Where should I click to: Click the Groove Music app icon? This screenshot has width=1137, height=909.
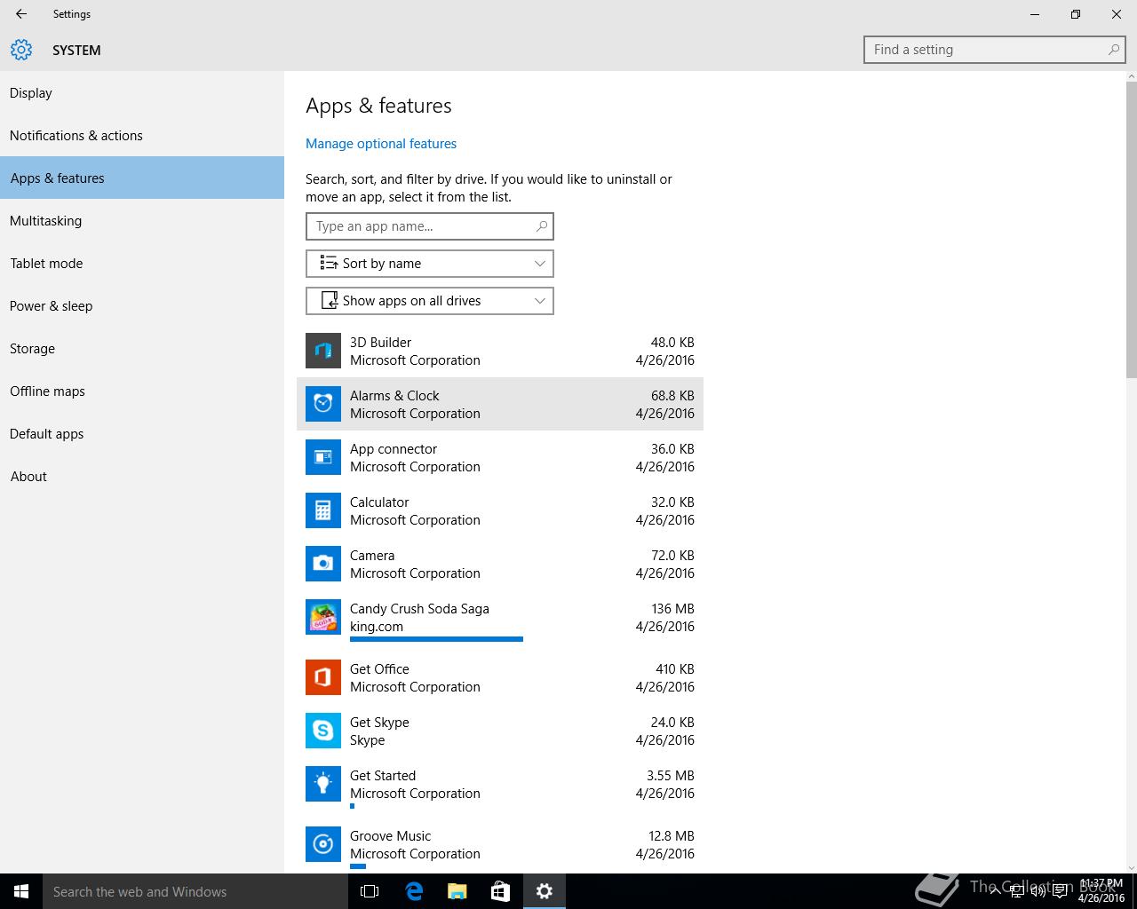[x=323, y=844]
